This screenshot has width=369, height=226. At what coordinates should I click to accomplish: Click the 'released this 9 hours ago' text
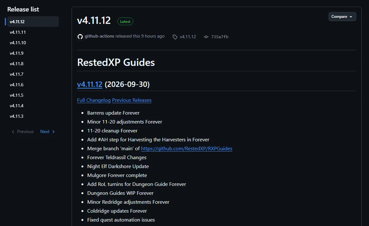[140, 36]
